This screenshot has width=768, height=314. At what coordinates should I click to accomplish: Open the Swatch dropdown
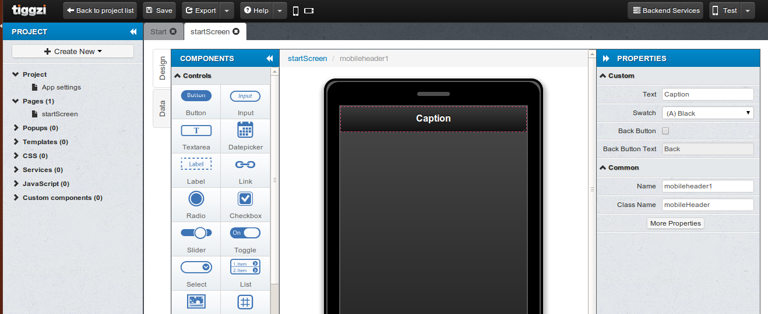(707, 113)
